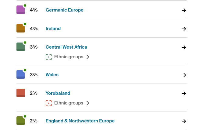
Task: Click green Ethnic groups target icon
Action: pyautogui.click(x=49, y=57)
